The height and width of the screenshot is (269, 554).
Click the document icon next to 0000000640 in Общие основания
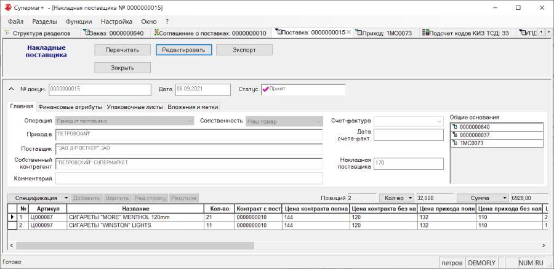(x=455, y=127)
